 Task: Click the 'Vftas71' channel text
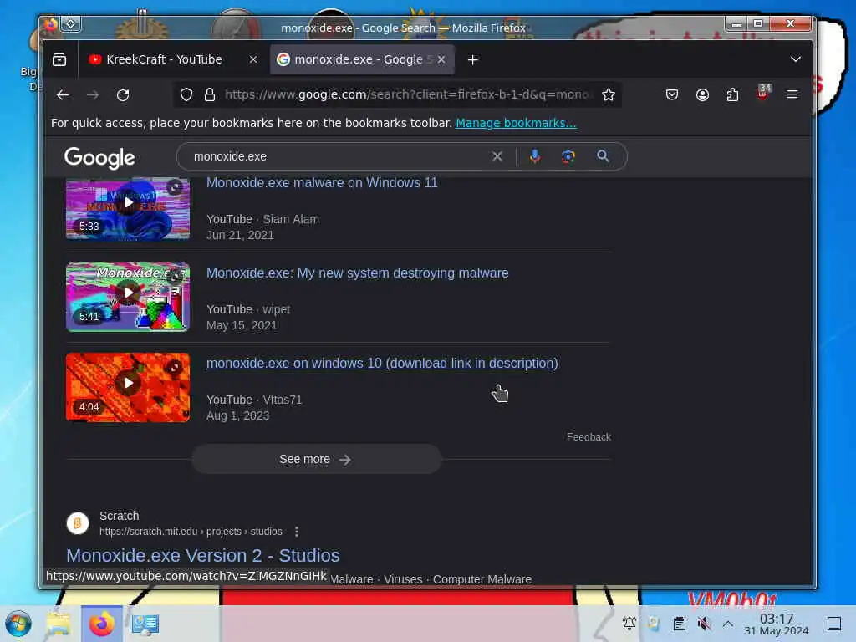[x=283, y=400]
